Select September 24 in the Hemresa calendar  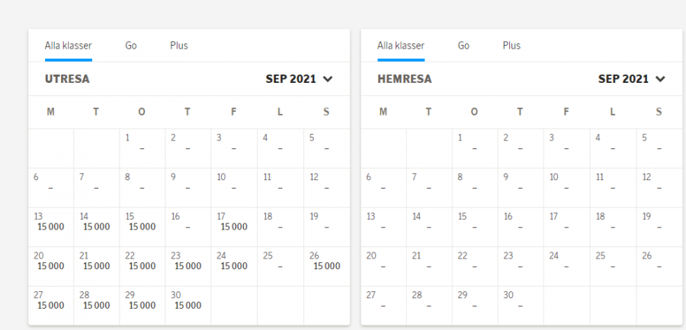(566, 266)
